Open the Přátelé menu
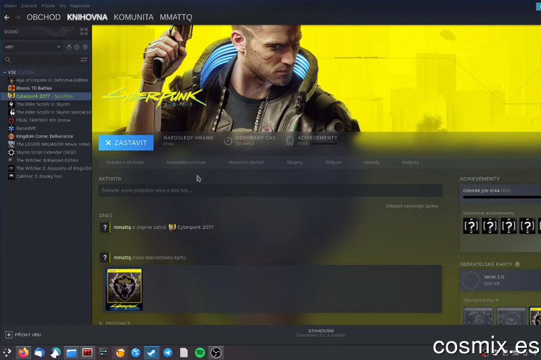Viewport: 541px width, 360px height. (x=47, y=6)
